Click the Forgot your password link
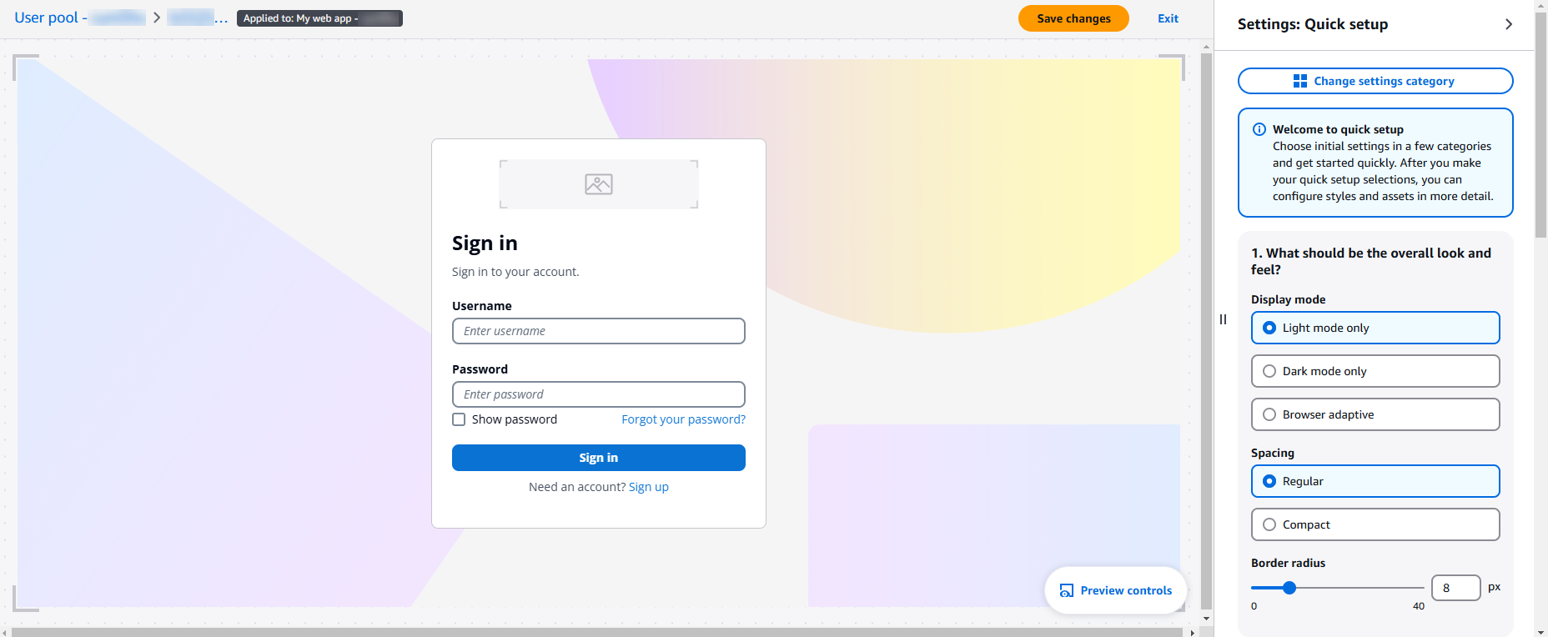 (683, 419)
